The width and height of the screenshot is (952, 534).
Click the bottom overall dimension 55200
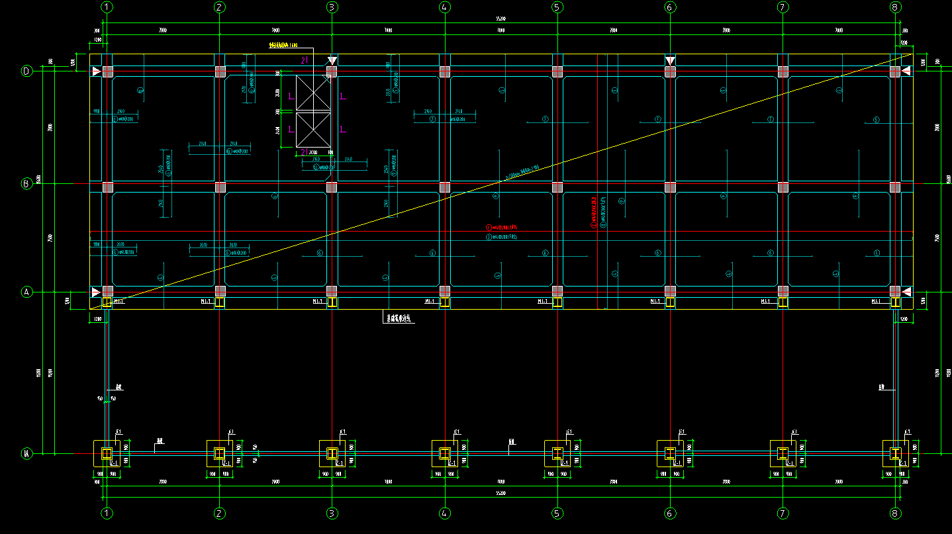pyautogui.click(x=501, y=494)
